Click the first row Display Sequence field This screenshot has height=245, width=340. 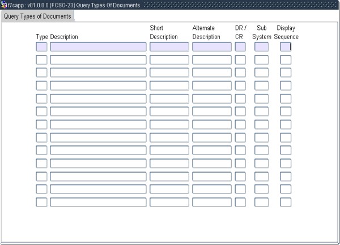(286, 46)
